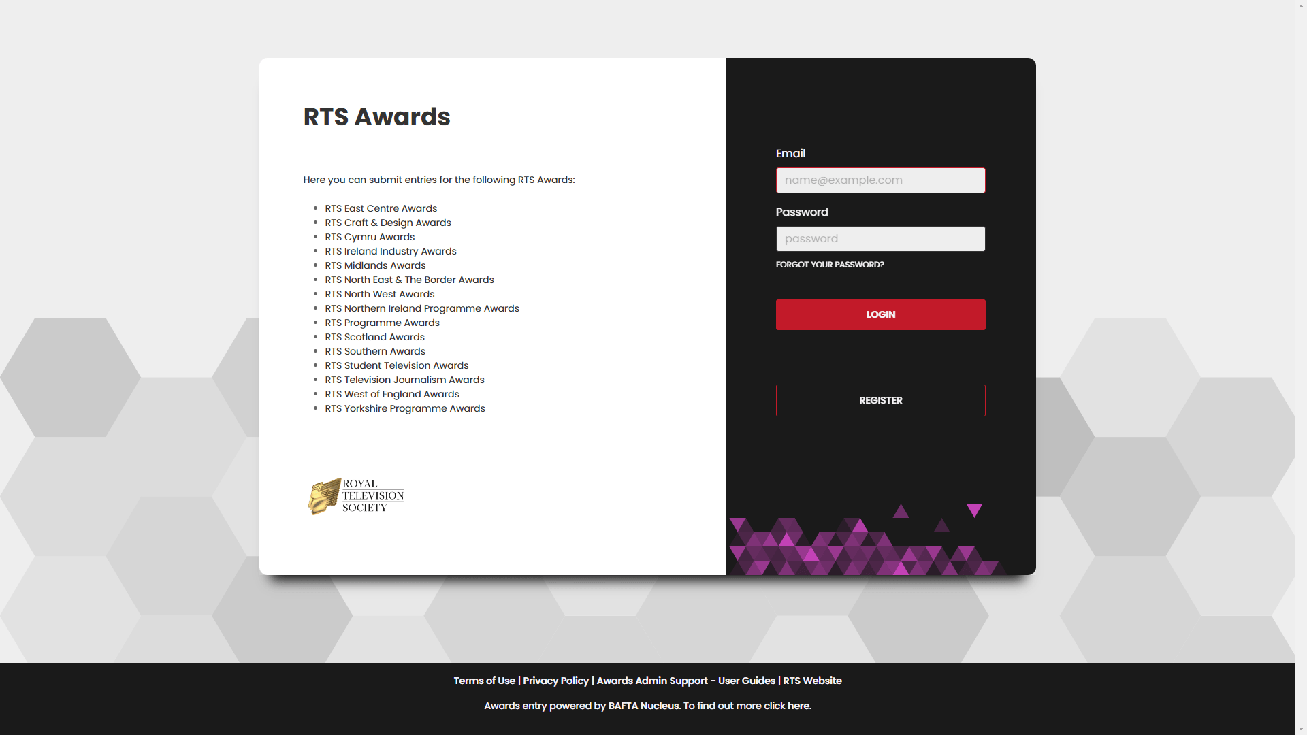Click the Email field label
Screen dimensions: 1307x735
point(790,154)
